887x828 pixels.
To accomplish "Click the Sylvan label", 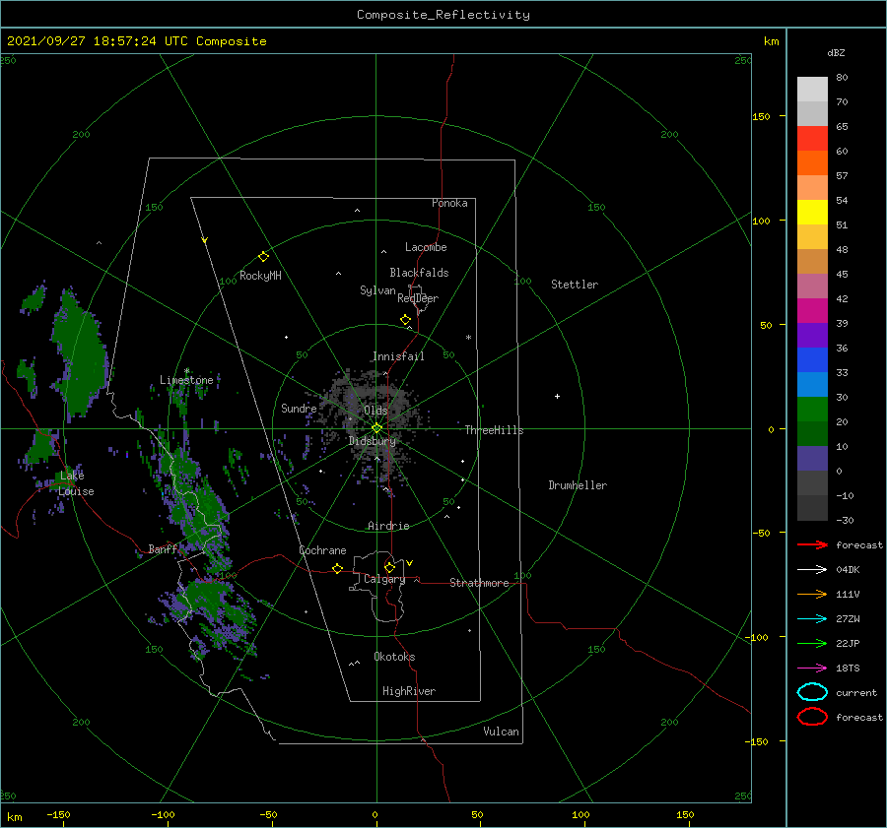I will 377,290.
